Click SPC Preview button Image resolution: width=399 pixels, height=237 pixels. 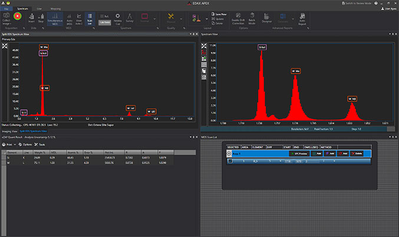pos(299,153)
